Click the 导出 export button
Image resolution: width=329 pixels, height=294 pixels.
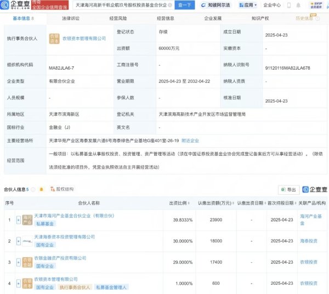point(288,189)
